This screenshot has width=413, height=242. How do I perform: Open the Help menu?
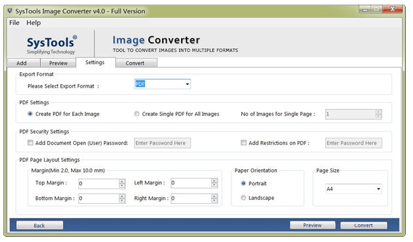coord(34,23)
